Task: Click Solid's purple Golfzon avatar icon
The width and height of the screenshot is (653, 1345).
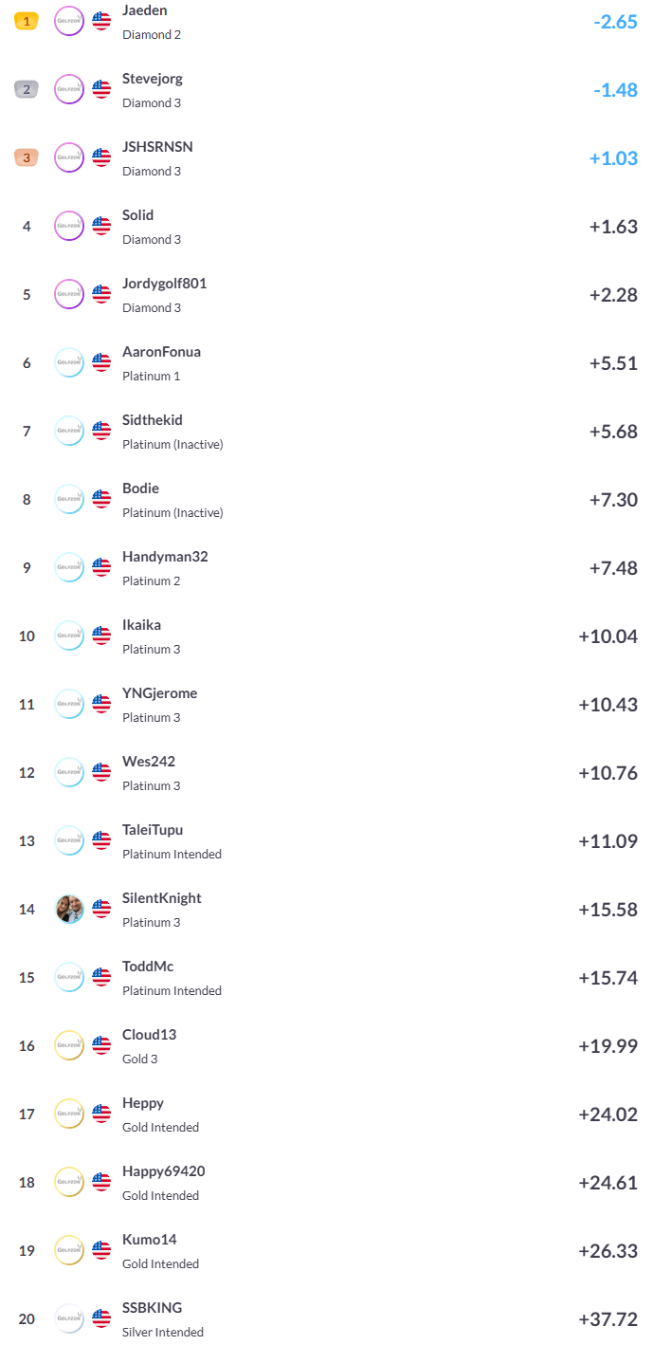Action: pos(69,226)
